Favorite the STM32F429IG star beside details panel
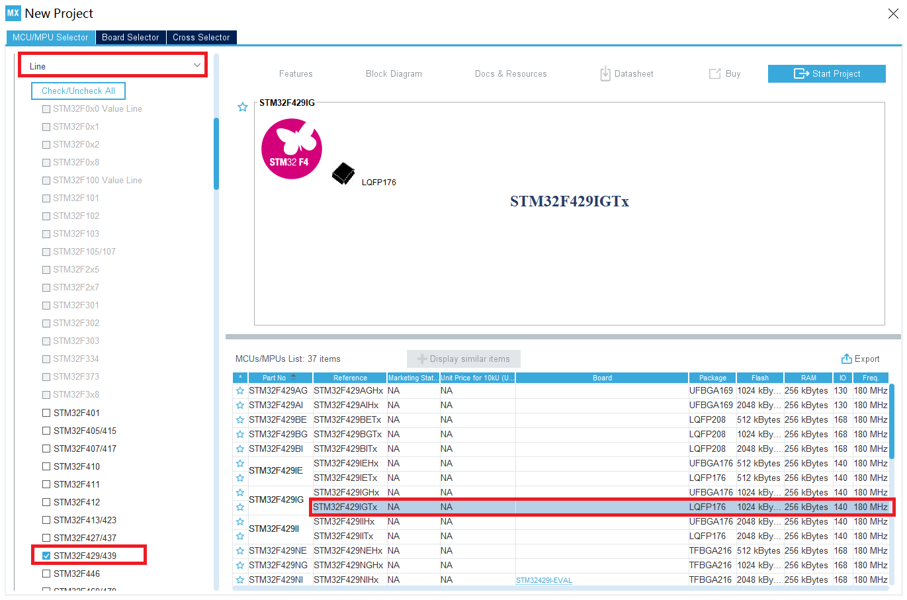This screenshot has width=907, height=600. click(x=243, y=107)
